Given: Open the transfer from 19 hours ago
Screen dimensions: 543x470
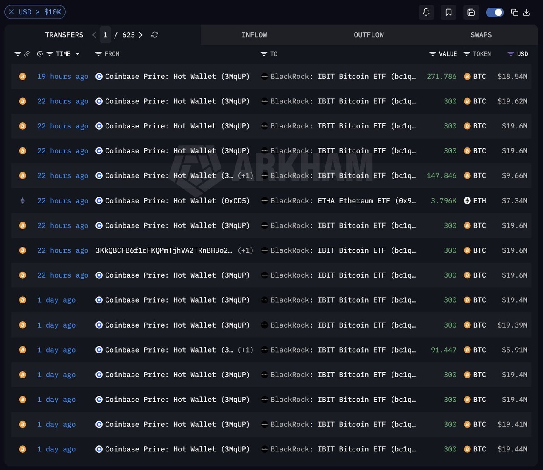Looking at the screenshot, I should coord(63,76).
